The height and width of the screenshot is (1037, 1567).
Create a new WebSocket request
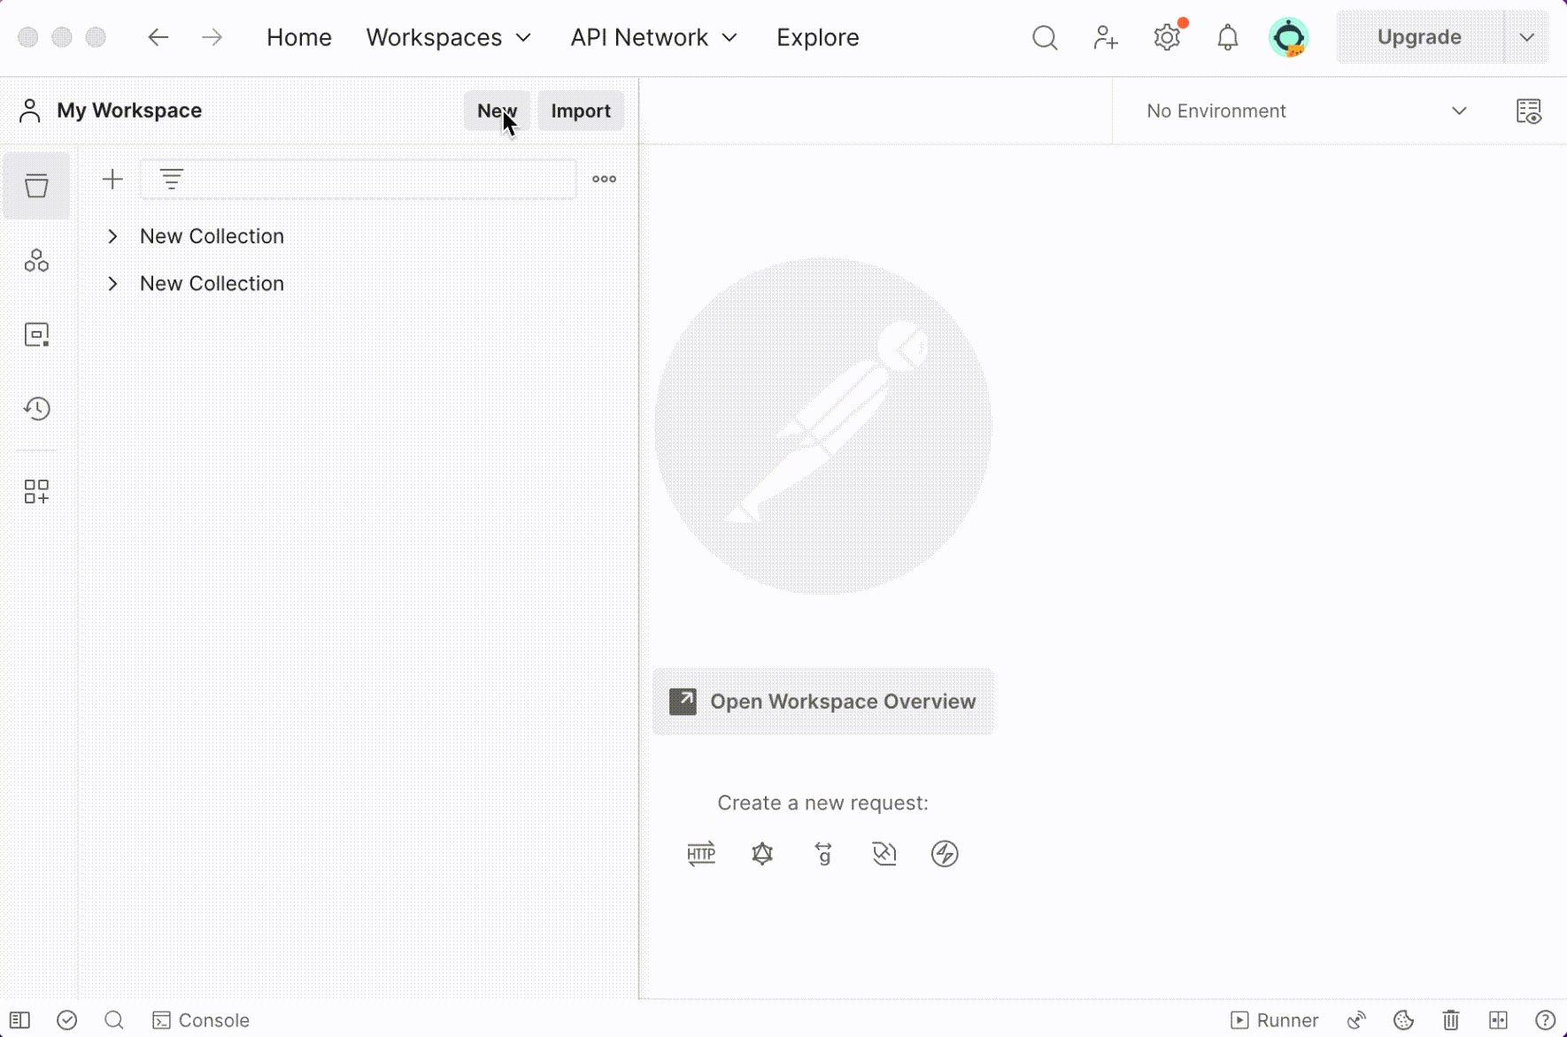[884, 854]
